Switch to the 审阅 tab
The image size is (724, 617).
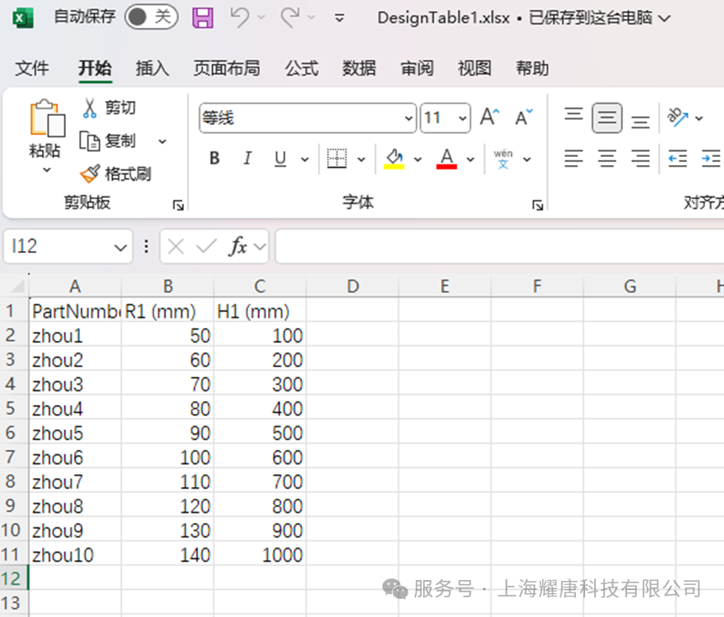[417, 68]
